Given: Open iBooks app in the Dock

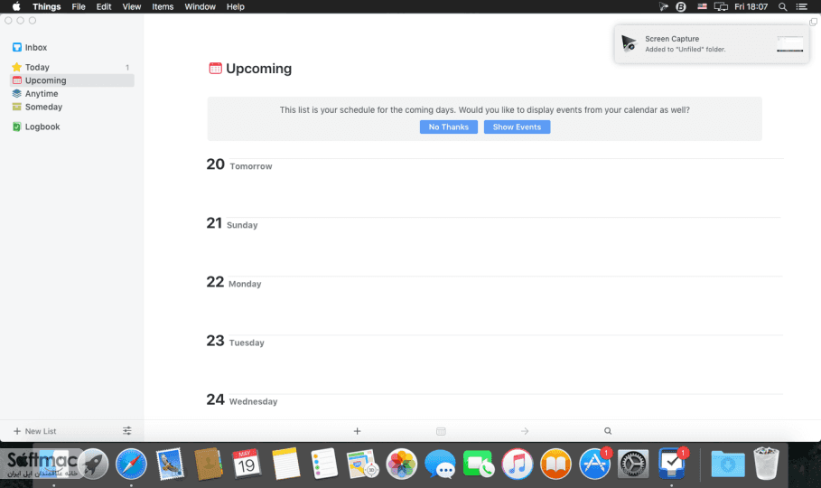Looking at the screenshot, I should tap(555, 465).
